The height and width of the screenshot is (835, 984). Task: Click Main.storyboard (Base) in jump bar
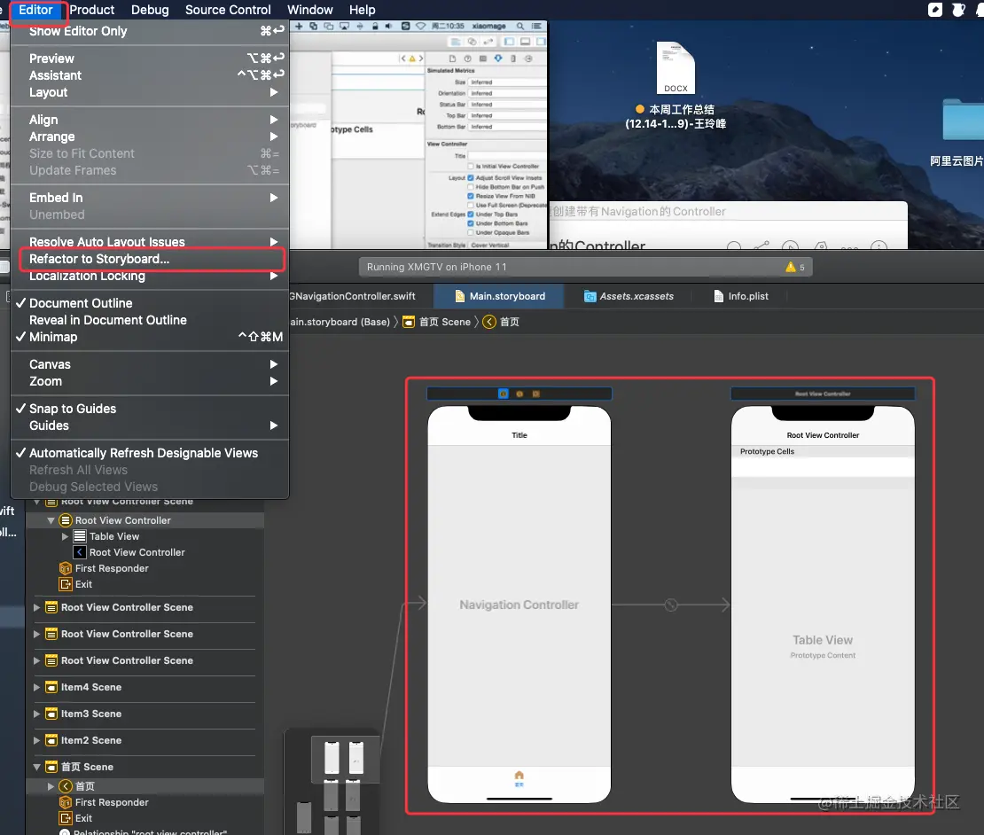tap(340, 322)
